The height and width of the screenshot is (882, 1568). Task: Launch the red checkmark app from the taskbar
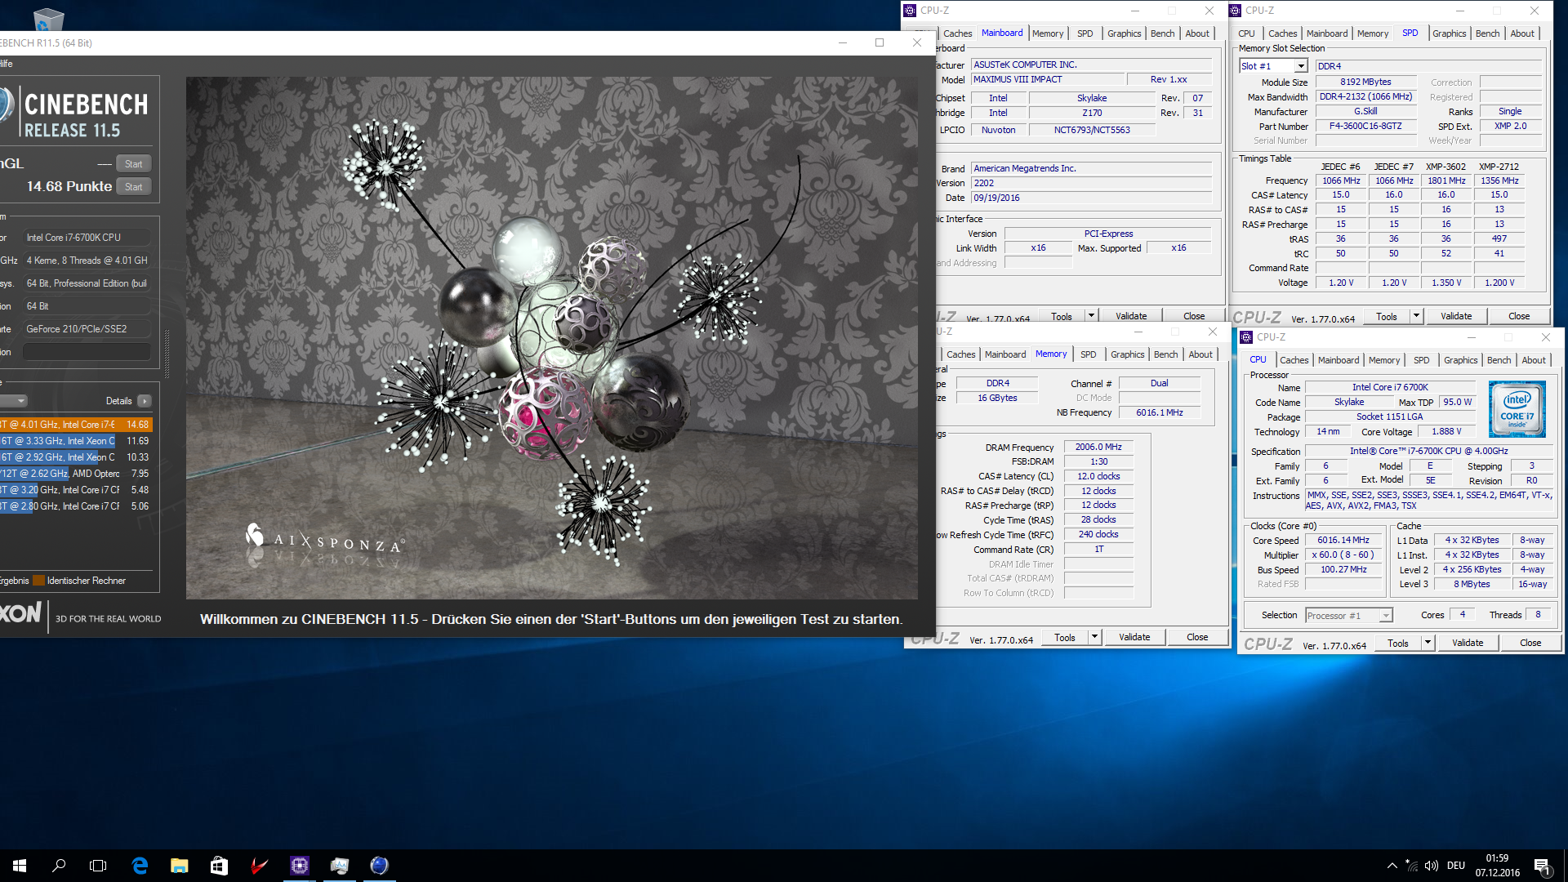point(260,866)
